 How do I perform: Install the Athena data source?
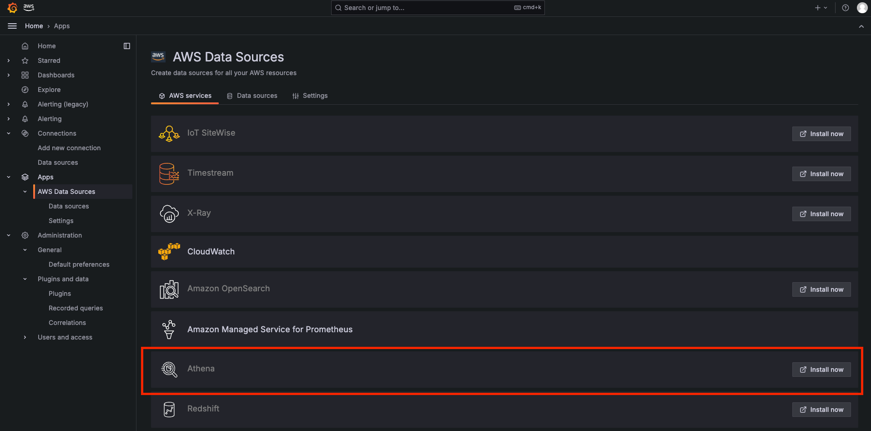point(821,370)
